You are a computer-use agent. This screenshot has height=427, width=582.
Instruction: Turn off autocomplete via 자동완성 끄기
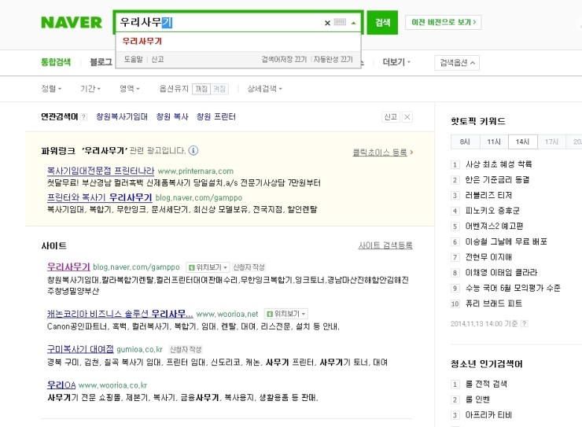(x=333, y=59)
